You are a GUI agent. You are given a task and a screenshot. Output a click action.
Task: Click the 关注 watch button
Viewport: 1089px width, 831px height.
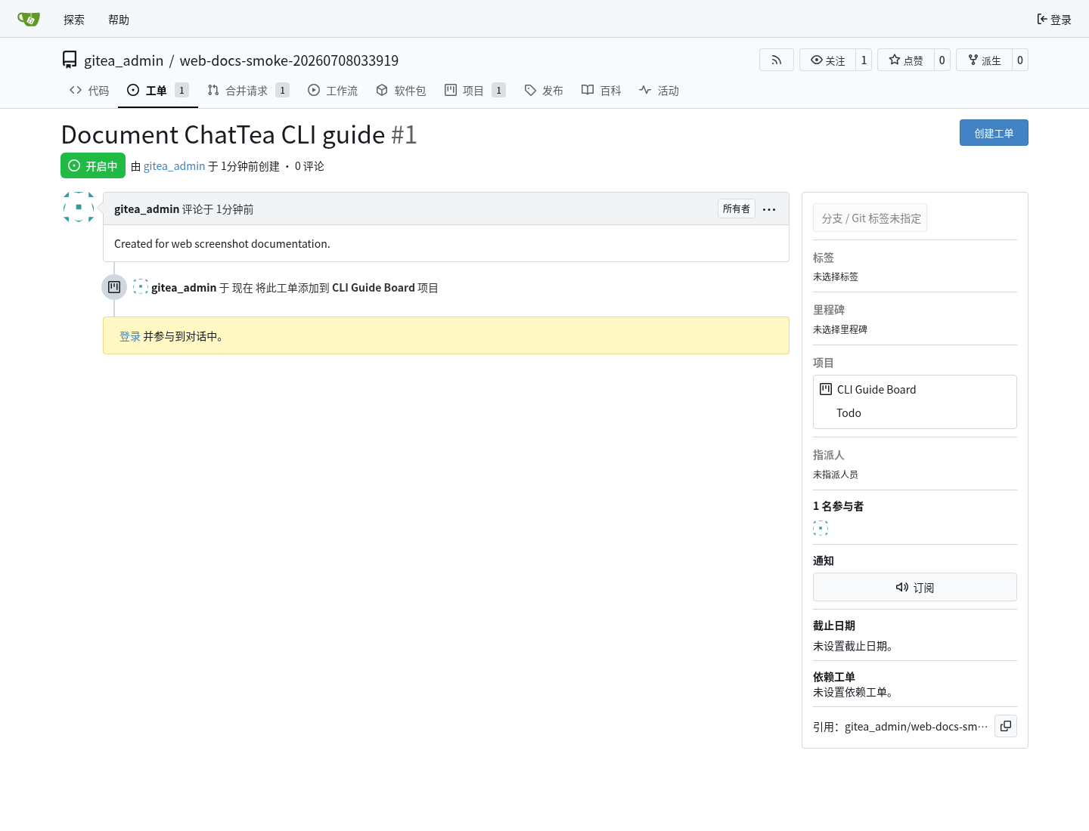[x=827, y=60]
